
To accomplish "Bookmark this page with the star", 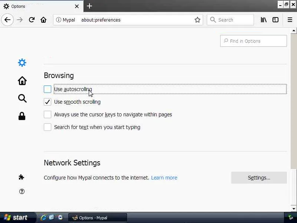I will point(198,20).
